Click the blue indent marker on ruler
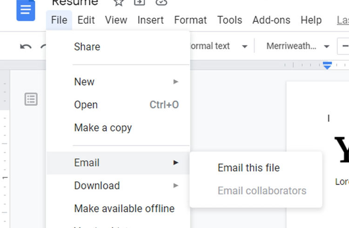The width and height of the screenshot is (349, 228). [327, 65]
